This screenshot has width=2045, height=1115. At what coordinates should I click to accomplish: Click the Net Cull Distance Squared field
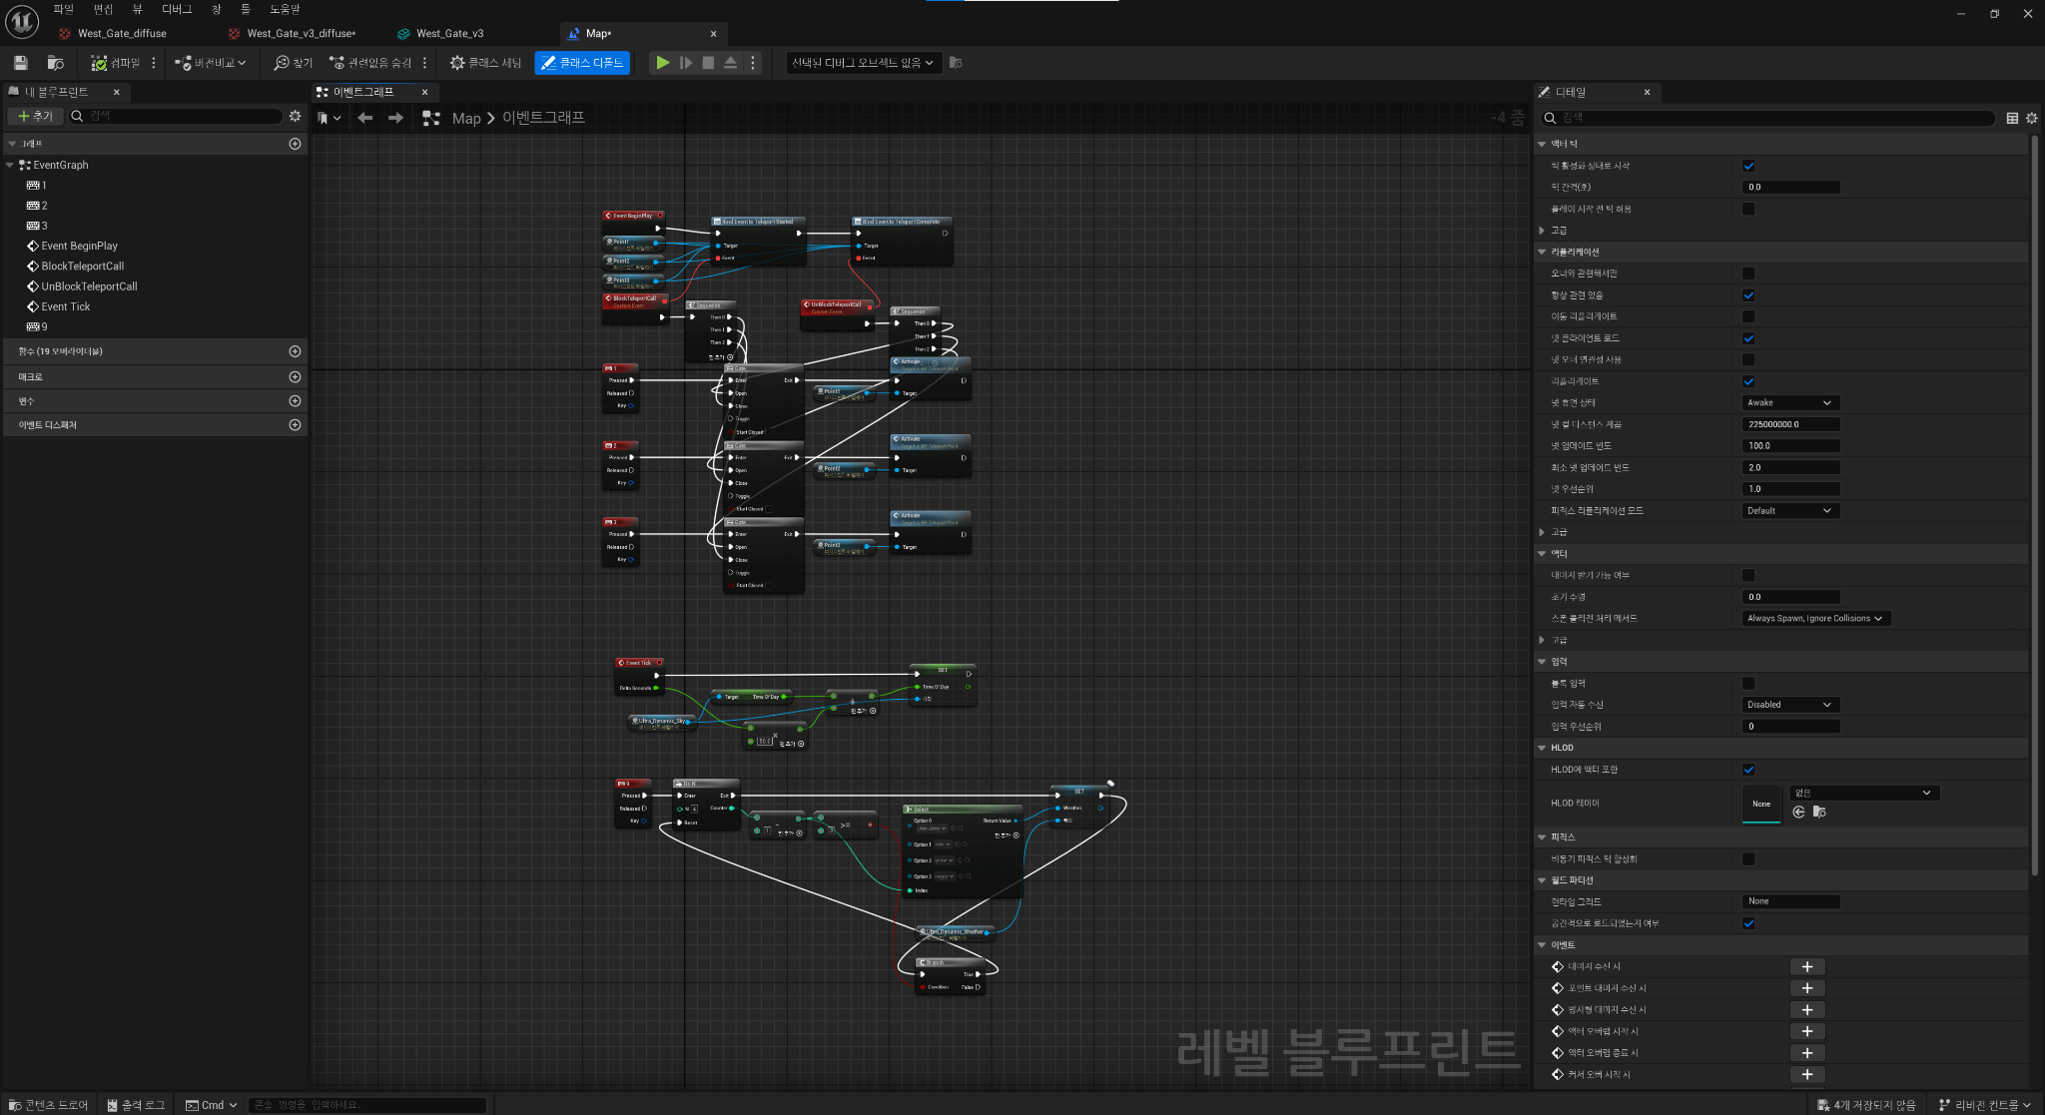coord(1790,424)
